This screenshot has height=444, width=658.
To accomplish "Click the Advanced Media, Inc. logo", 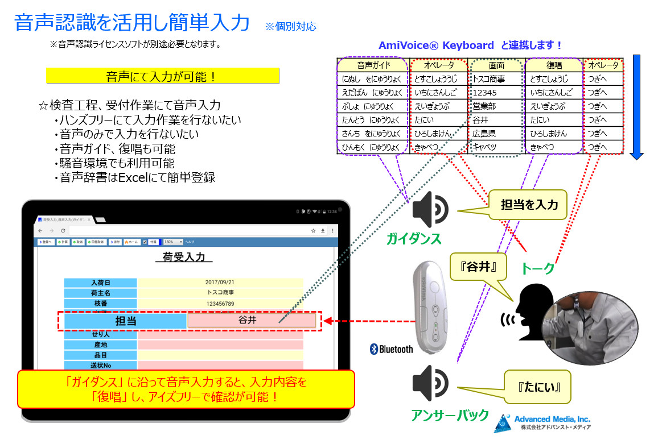I will coord(543,423).
